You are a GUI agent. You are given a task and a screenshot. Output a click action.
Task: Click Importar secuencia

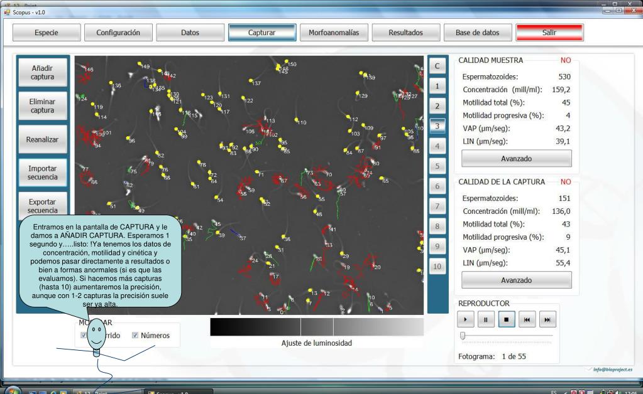[x=42, y=173]
